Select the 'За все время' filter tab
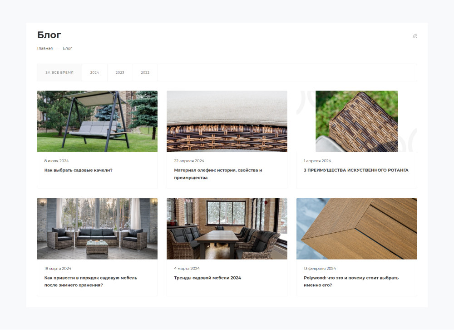Viewport: 454px width, 330px height. point(59,72)
